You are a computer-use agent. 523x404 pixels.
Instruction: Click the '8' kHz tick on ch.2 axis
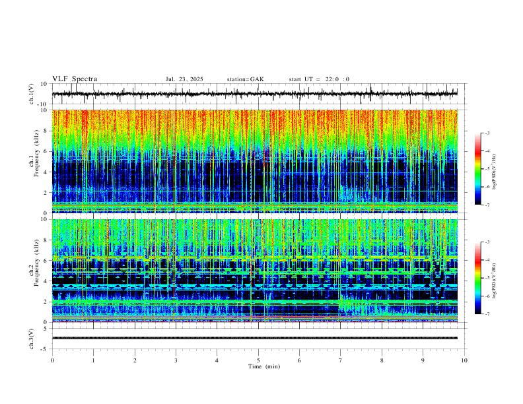(46, 240)
